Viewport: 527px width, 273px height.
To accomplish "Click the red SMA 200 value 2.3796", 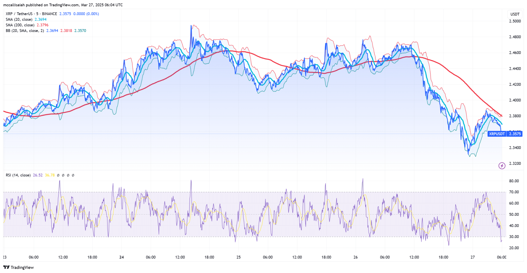I will tap(42, 25).
